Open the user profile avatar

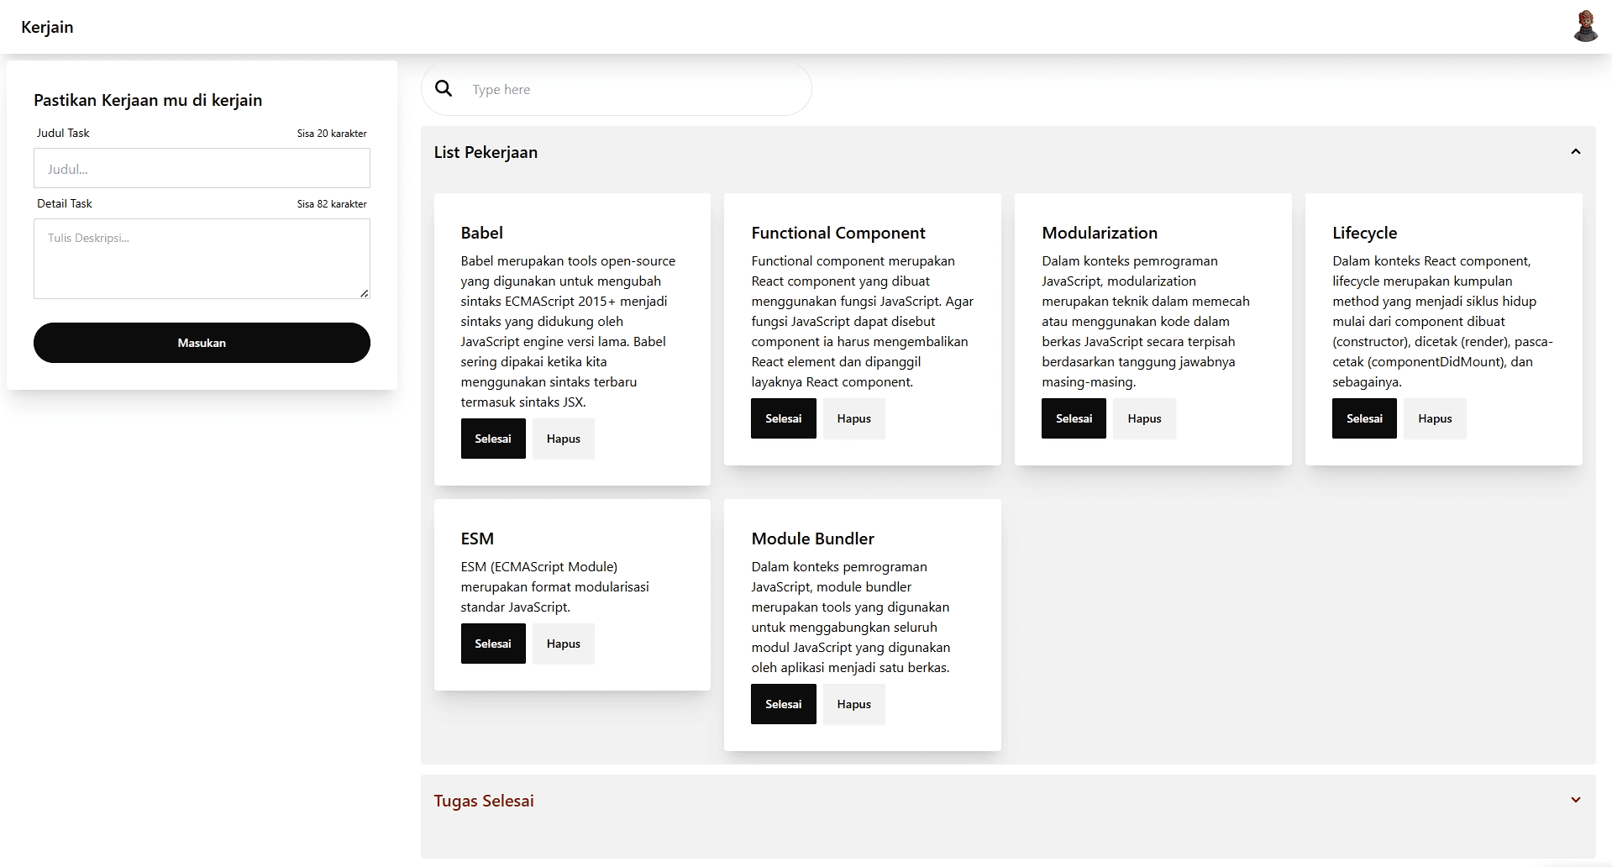(1585, 27)
